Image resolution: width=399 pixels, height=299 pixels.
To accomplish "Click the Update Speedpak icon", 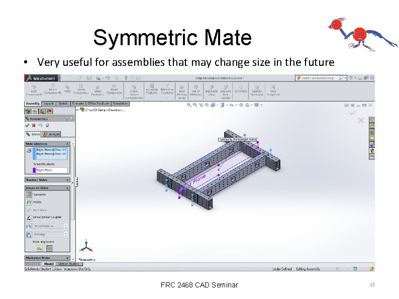I will tap(257, 87).
